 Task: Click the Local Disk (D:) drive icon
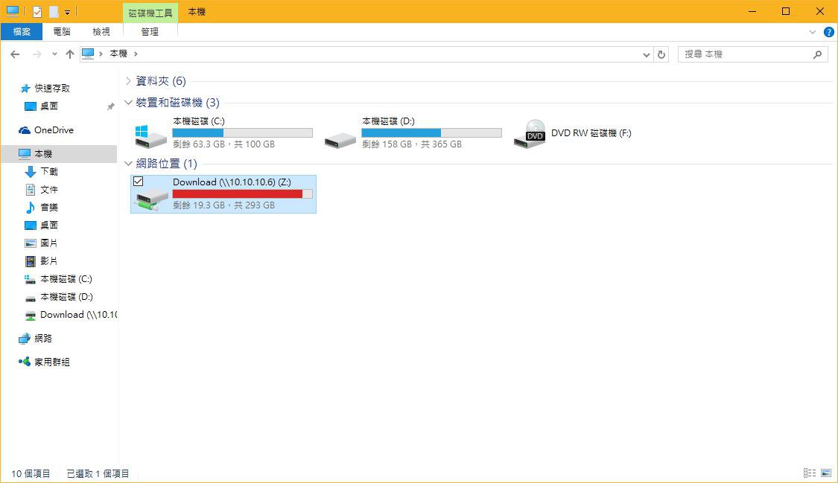(340, 138)
